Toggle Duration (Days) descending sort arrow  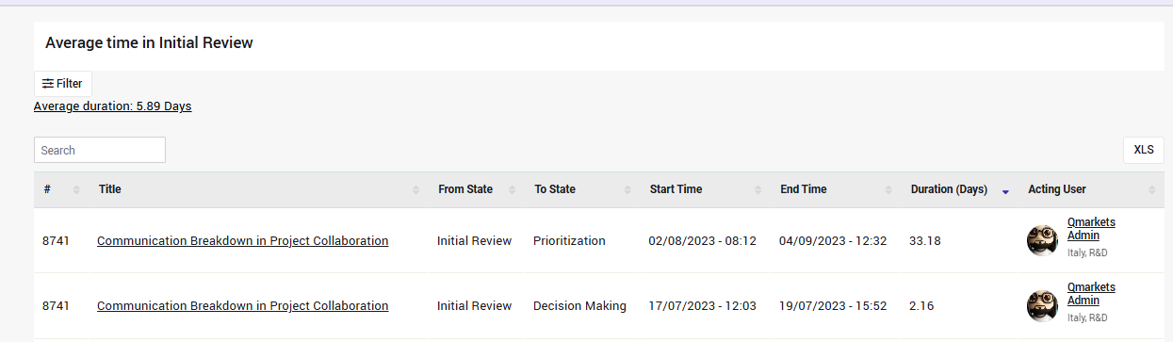click(x=1005, y=191)
